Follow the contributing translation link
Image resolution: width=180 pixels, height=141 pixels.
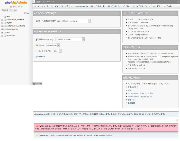[x=106, y=135]
